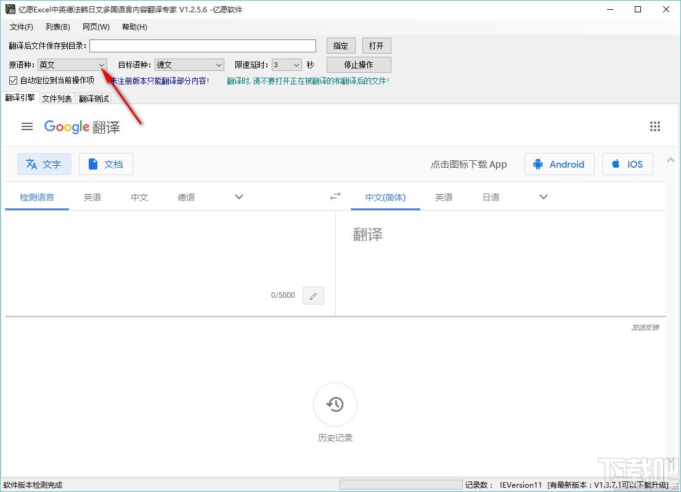Open handwriting input via the pencil icon

click(x=313, y=295)
